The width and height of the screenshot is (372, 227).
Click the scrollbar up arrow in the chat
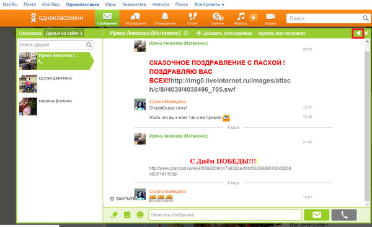(x=367, y=42)
